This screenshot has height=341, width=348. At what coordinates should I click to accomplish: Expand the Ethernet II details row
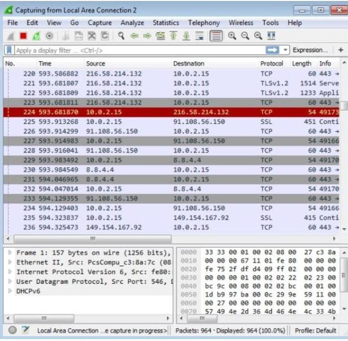pos(10,262)
